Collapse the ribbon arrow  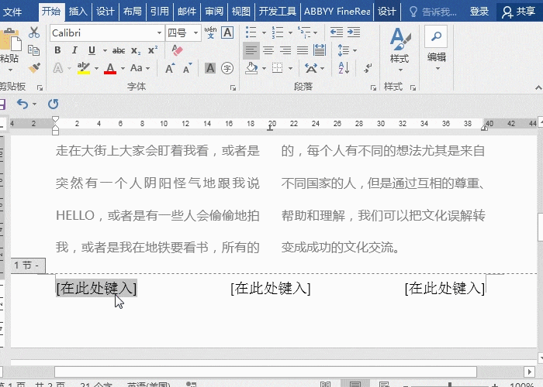point(538,87)
